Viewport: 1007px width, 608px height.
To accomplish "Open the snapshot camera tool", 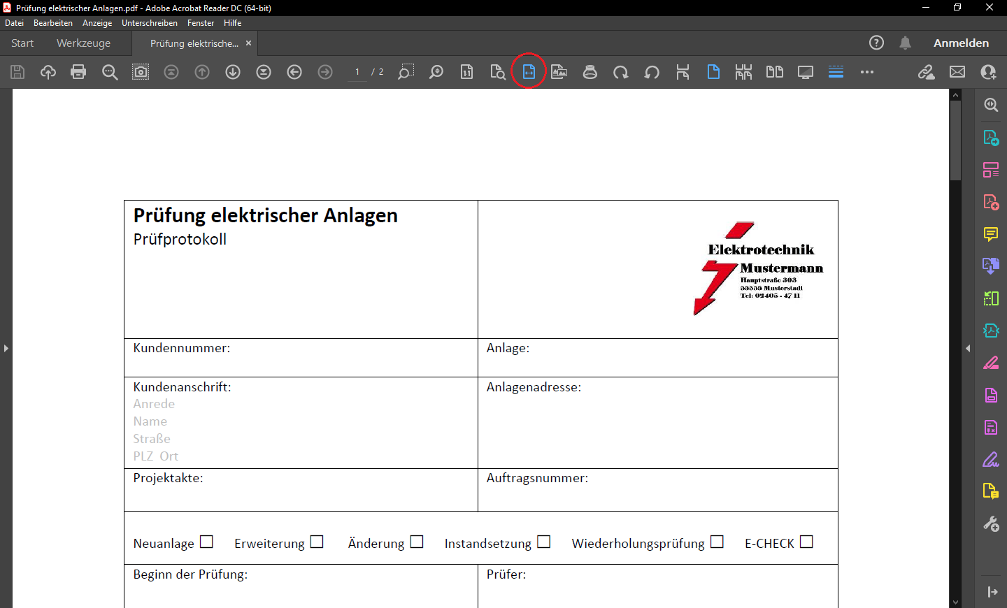I will click(x=141, y=72).
